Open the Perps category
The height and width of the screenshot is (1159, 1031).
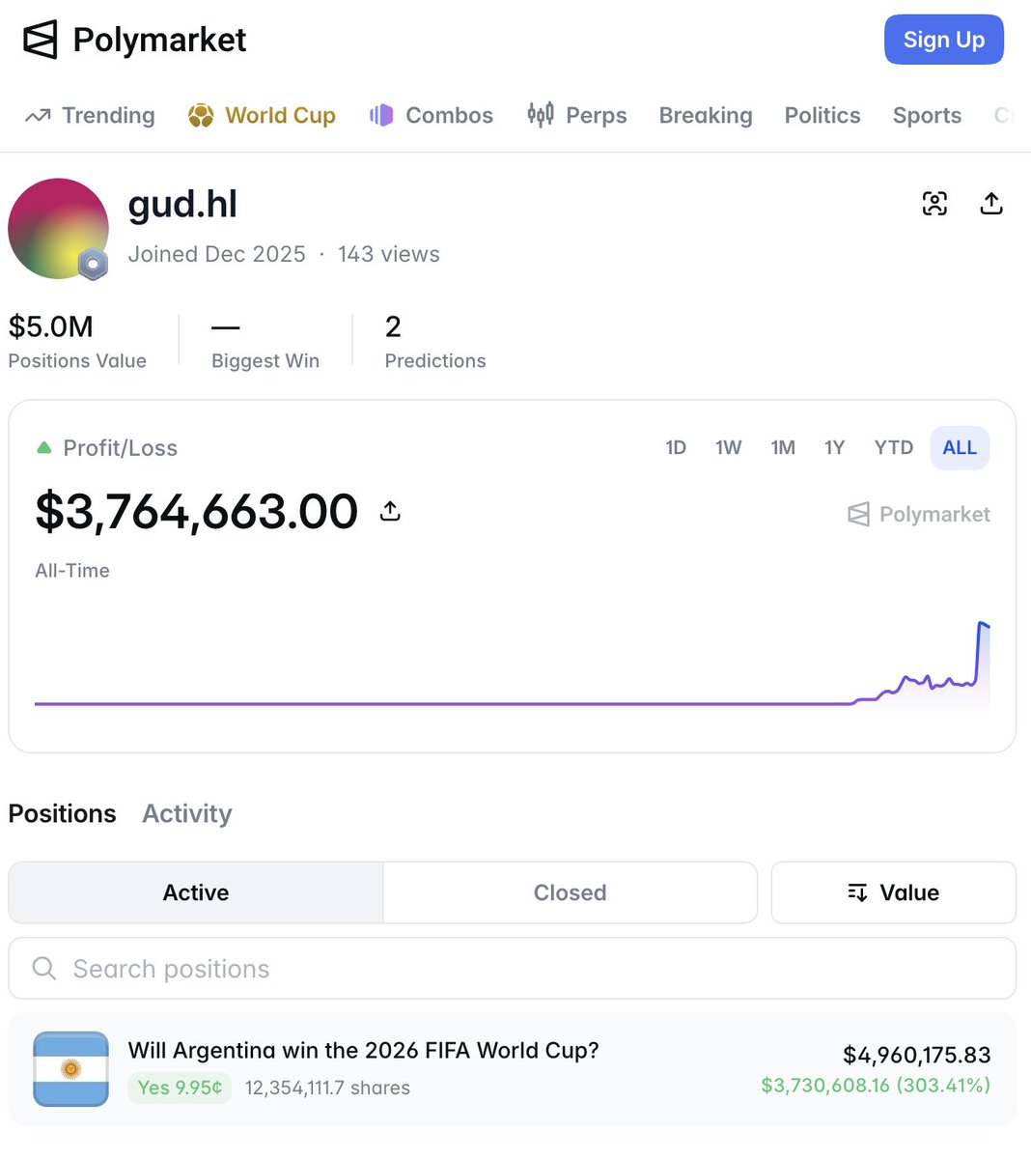coord(597,116)
